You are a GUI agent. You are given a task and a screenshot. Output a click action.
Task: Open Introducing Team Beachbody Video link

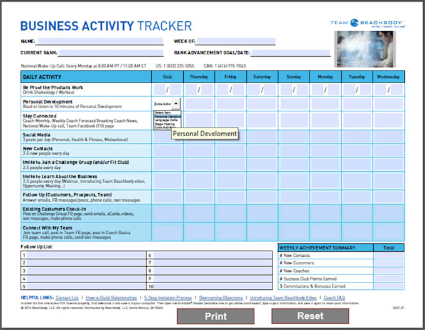pos(283,297)
